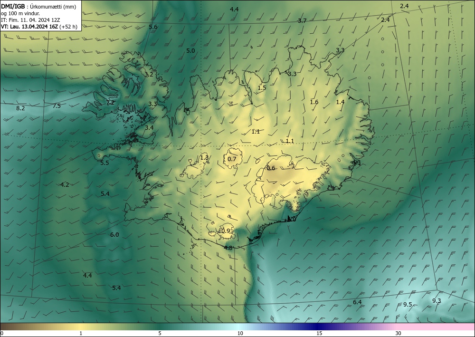Select the 6.4 value label
Screen dimensions: 475x337
[x=358, y=302]
